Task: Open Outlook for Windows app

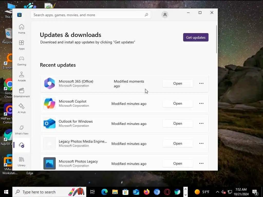Action: pyautogui.click(x=178, y=123)
